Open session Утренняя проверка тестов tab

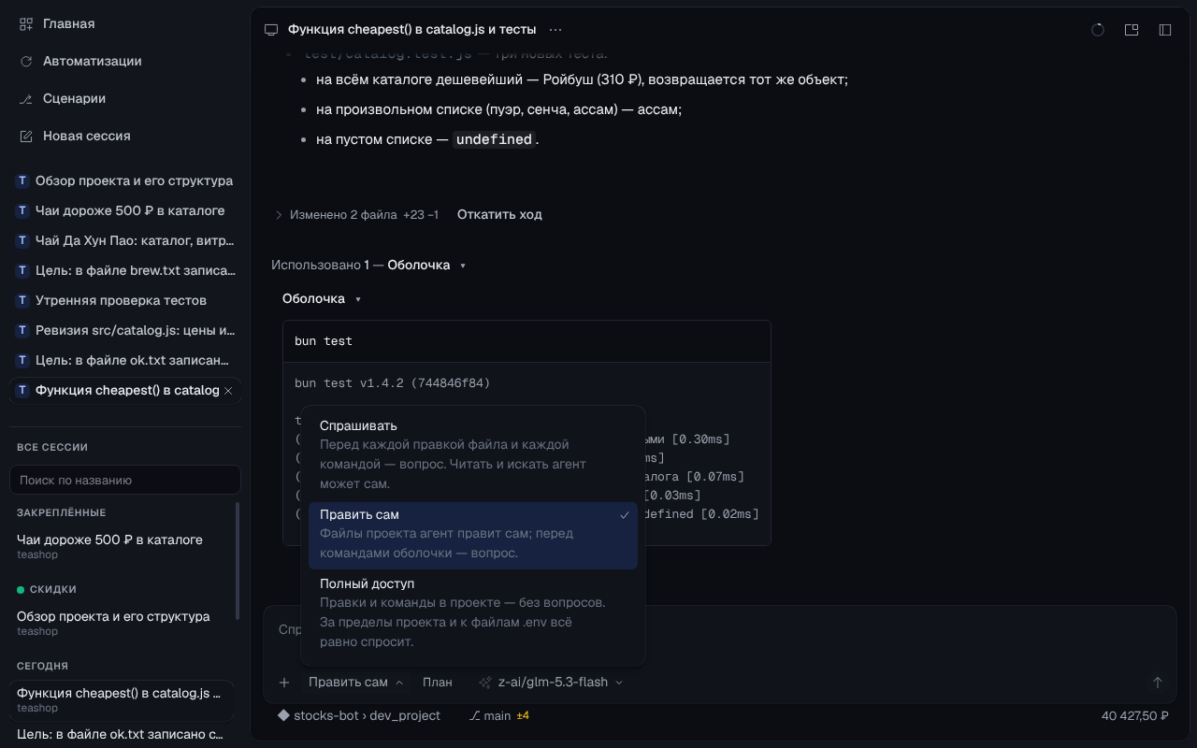point(125,300)
